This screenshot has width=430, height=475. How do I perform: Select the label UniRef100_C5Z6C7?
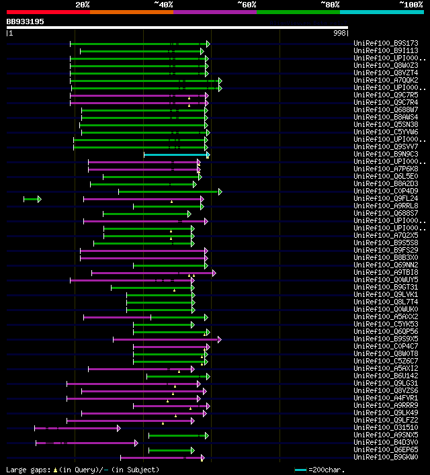coord(386,361)
